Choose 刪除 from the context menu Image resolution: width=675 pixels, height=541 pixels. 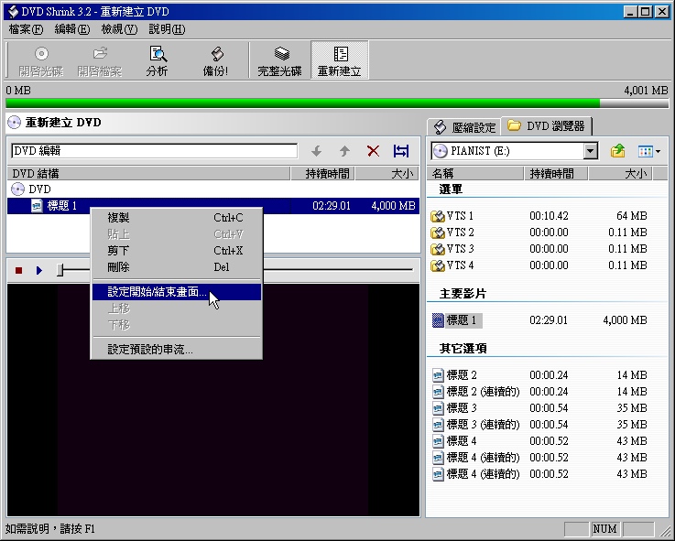click(x=177, y=267)
